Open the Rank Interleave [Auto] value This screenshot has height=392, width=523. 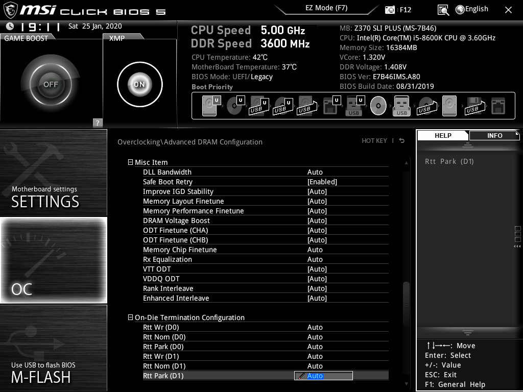point(317,288)
